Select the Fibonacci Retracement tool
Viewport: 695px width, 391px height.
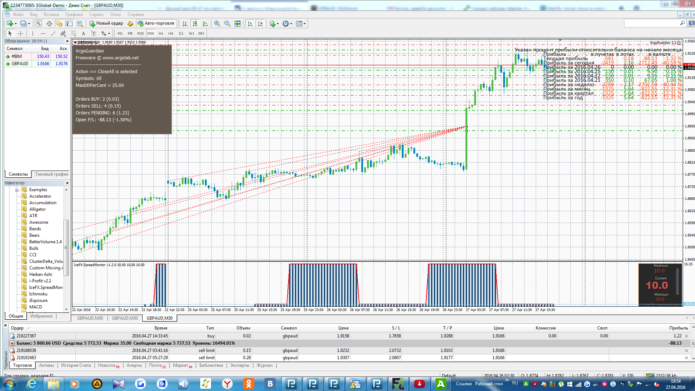point(73,33)
